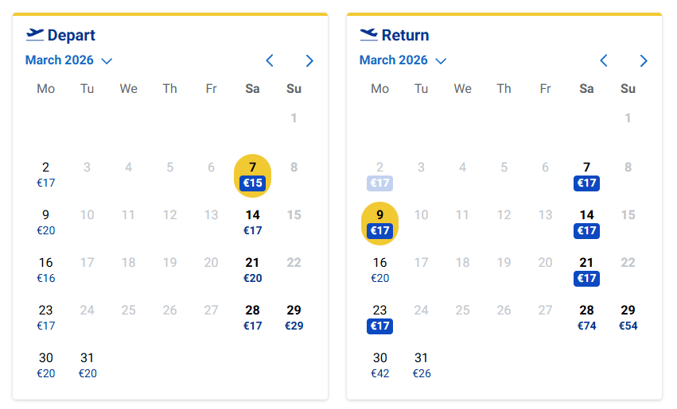Viewport: 677px width, 409px height.
Task: Select highlighted departure date March 7 (€15)
Action: pyautogui.click(x=253, y=175)
